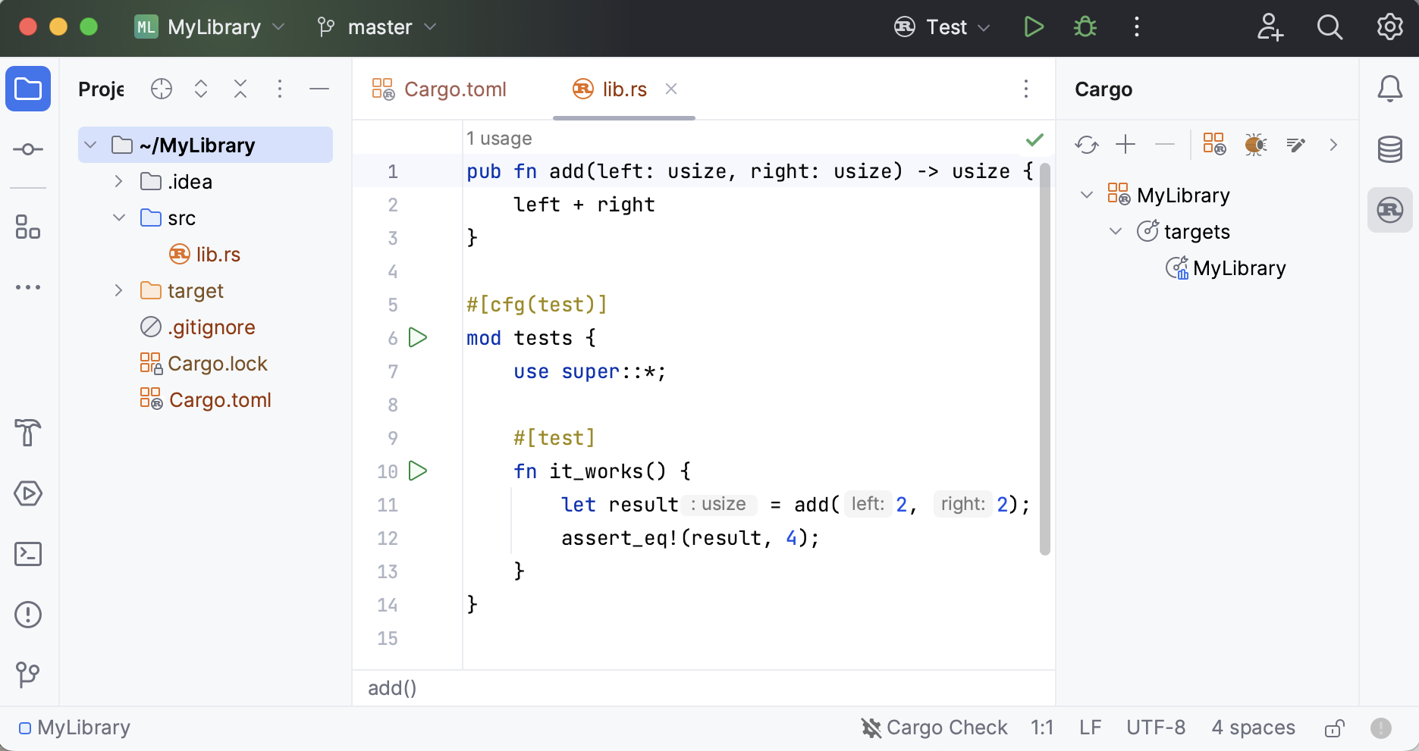This screenshot has height=751, width=1419.
Task: Close the lib.rs tab
Action: tap(671, 89)
